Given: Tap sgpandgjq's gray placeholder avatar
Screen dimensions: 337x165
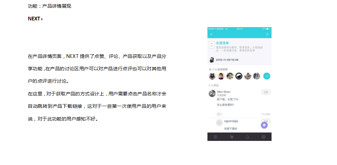Looking at the screenshot, I should (219, 122).
